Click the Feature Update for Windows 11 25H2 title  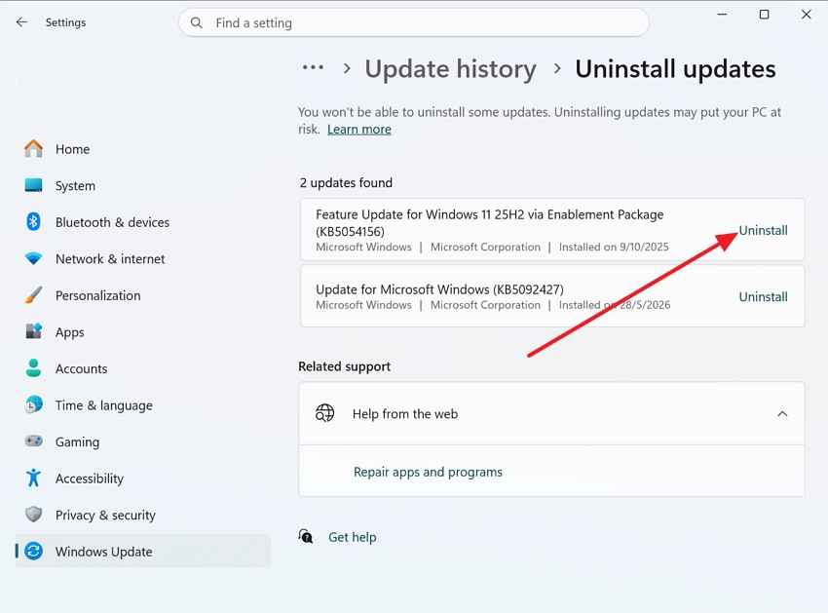(x=490, y=223)
